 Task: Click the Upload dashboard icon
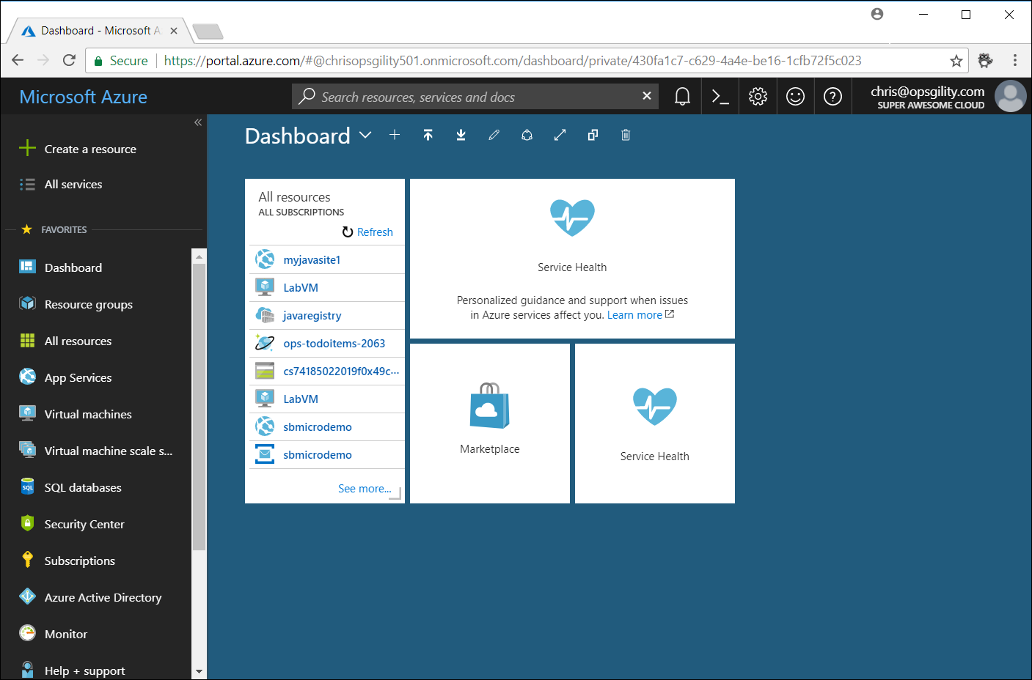pos(428,135)
